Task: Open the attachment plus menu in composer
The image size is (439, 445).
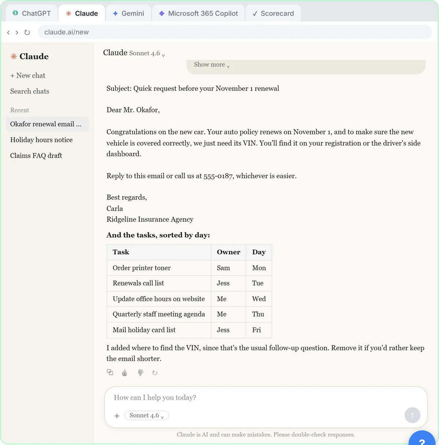Action: pyautogui.click(x=117, y=416)
